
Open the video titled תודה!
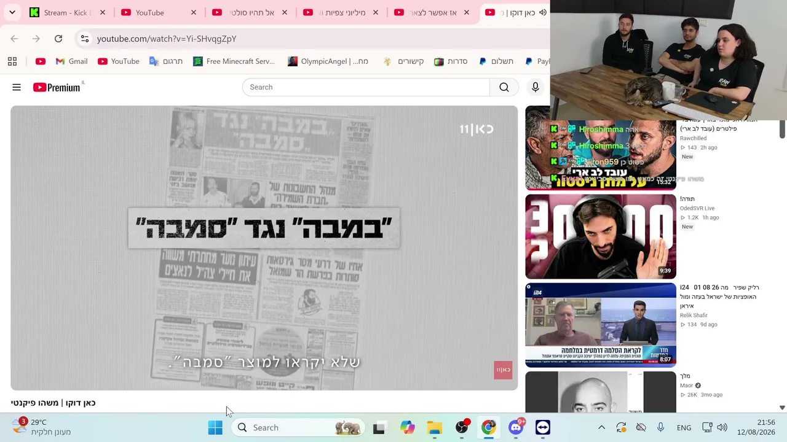(x=687, y=199)
